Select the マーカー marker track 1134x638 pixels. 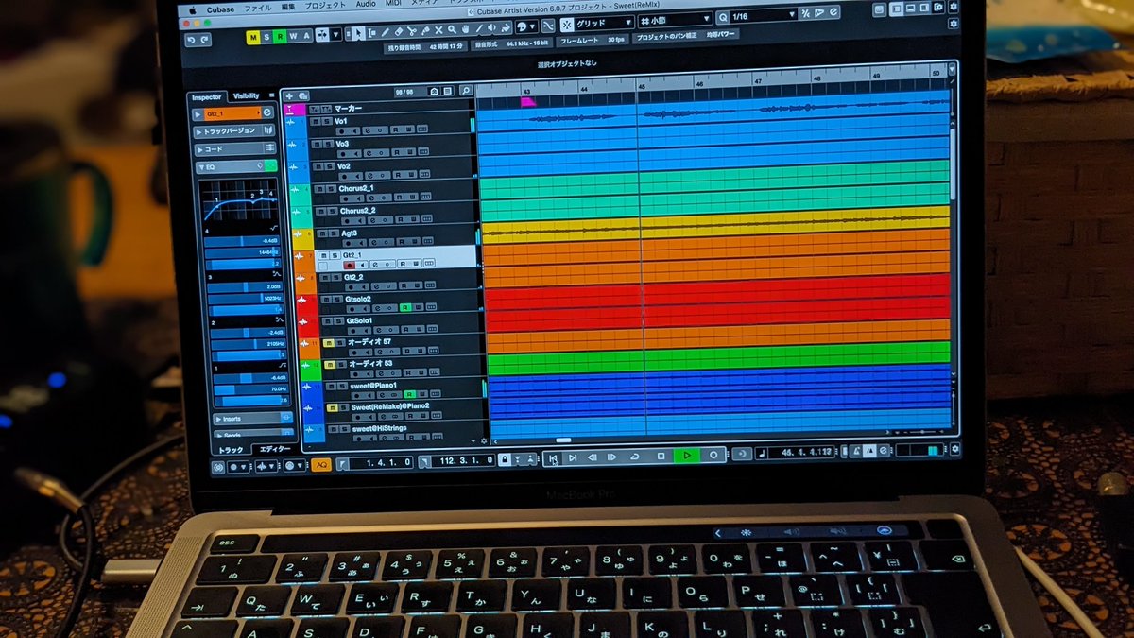coord(348,109)
